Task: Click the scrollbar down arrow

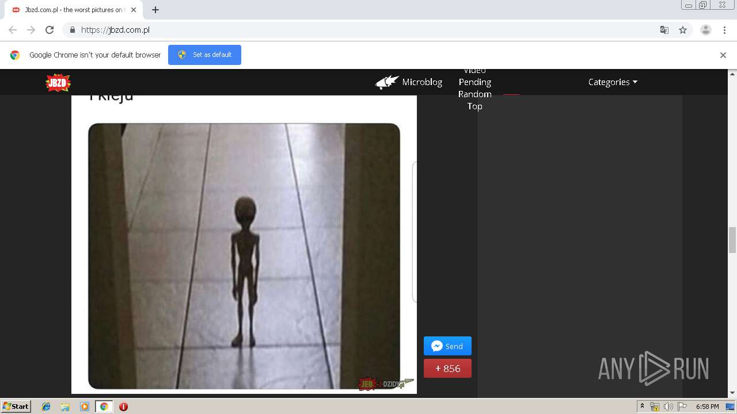Action: point(732,393)
